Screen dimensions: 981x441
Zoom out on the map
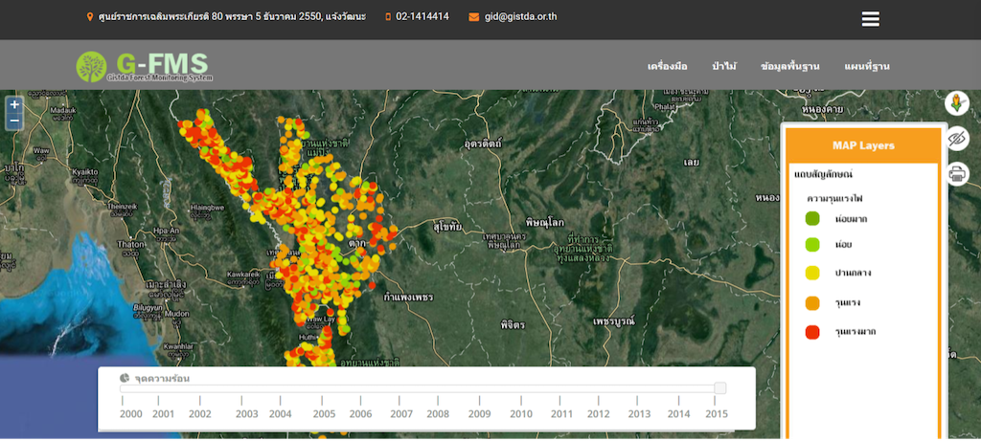[x=14, y=122]
